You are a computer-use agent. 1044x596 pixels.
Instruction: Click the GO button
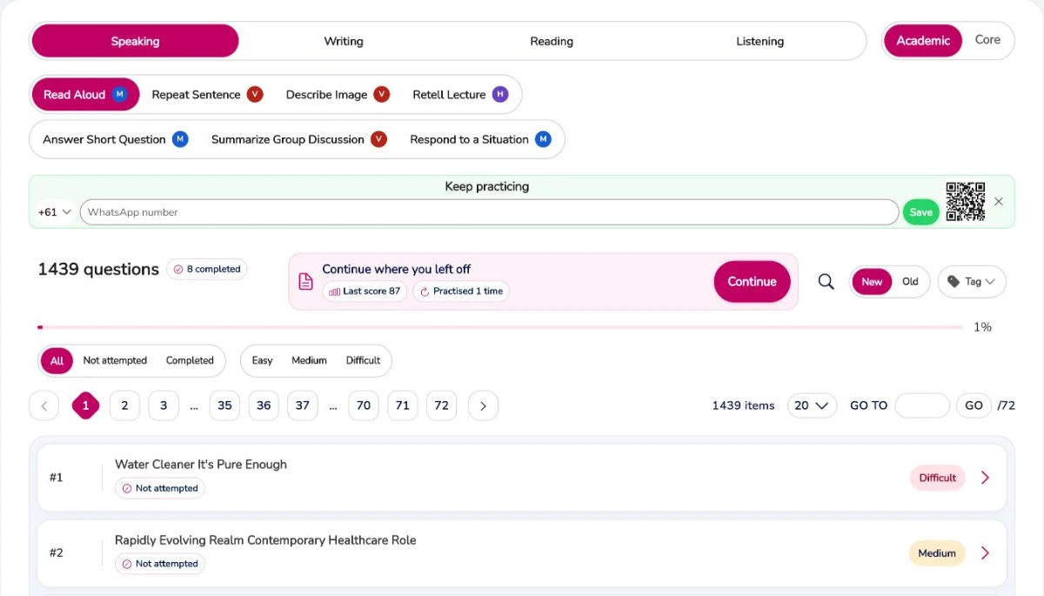tap(974, 405)
